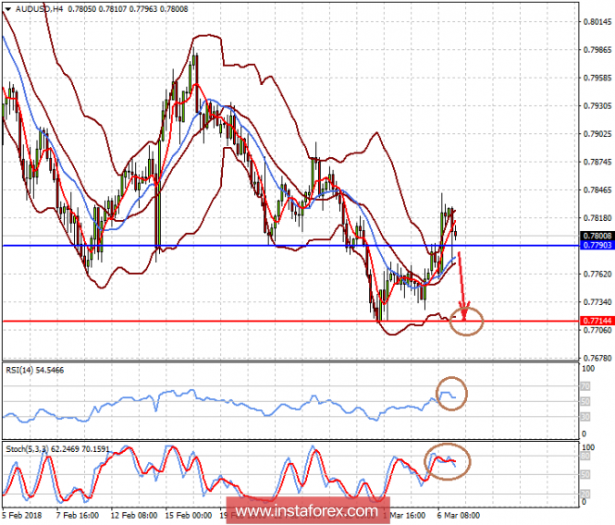Select the blue horizontal level line

tap(231, 245)
